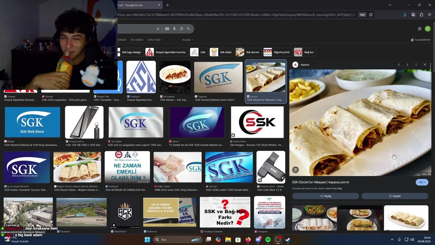The height and width of the screenshot is (245, 435).
Task: Close the Aspava image preview panel
Action: [x=425, y=65]
